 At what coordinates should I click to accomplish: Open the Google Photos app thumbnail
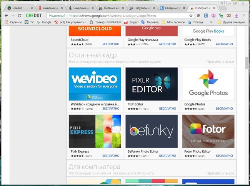tap(208, 84)
